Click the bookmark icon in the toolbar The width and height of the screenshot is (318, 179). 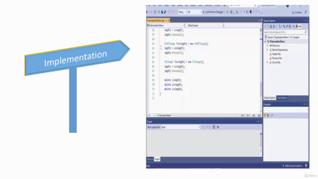(250, 12)
